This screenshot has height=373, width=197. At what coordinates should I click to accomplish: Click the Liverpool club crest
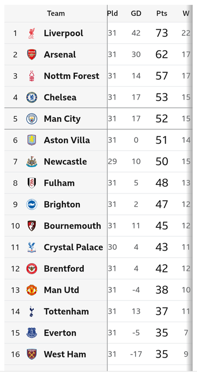tap(32, 33)
